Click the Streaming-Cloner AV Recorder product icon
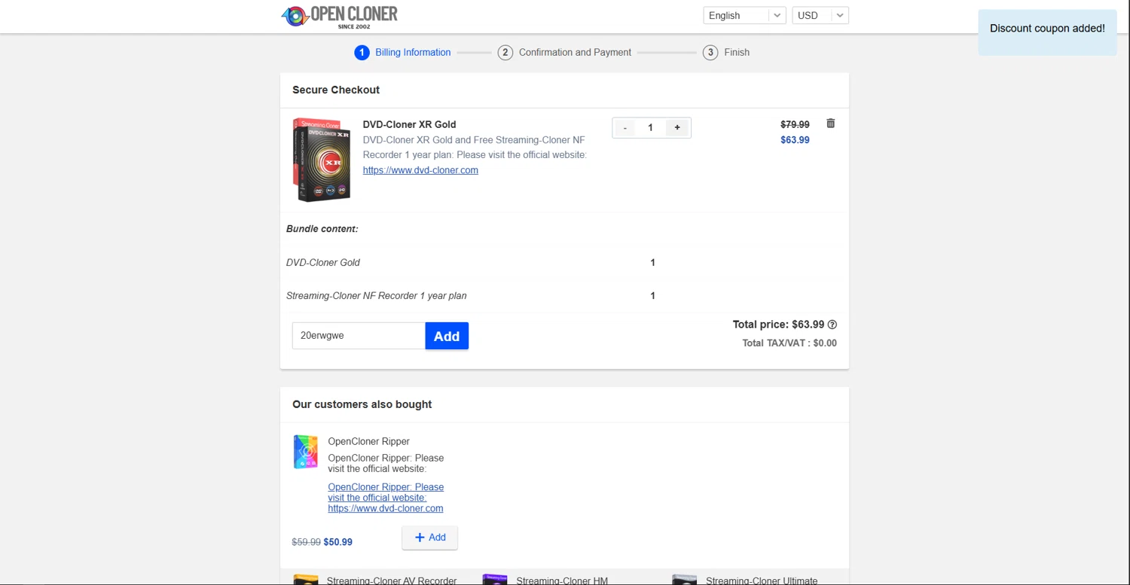1130x585 pixels. [x=305, y=580]
